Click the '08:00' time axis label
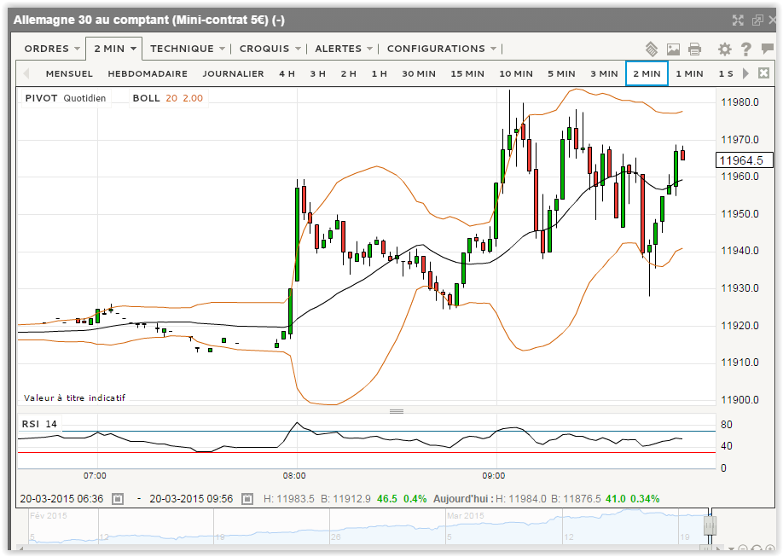 pyautogui.click(x=294, y=476)
